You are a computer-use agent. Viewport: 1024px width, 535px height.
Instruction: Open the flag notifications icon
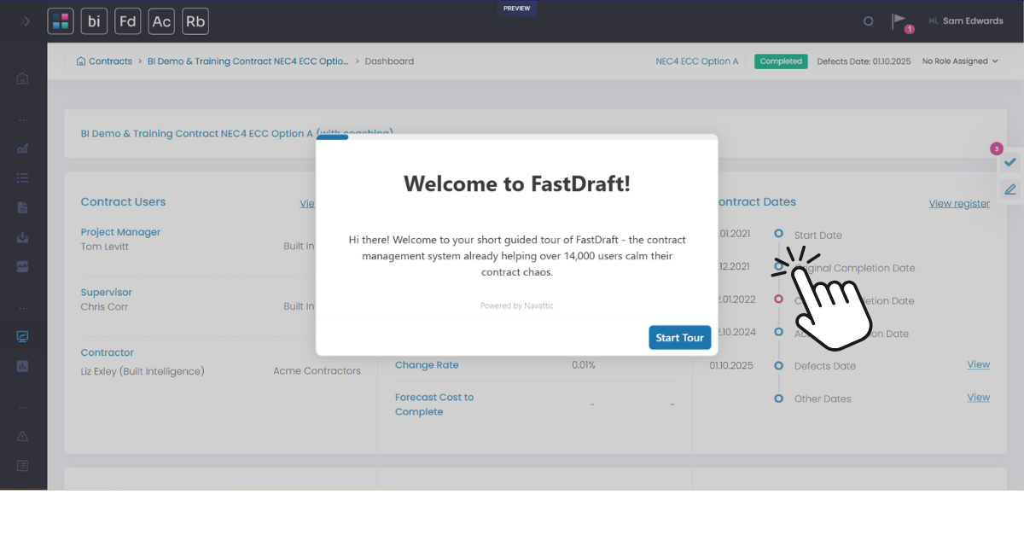click(x=899, y=20)
